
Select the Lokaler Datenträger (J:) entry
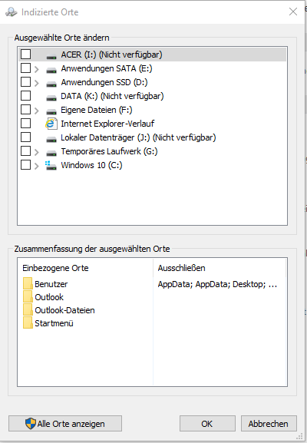pyautogui.click(x=138, y=137)
